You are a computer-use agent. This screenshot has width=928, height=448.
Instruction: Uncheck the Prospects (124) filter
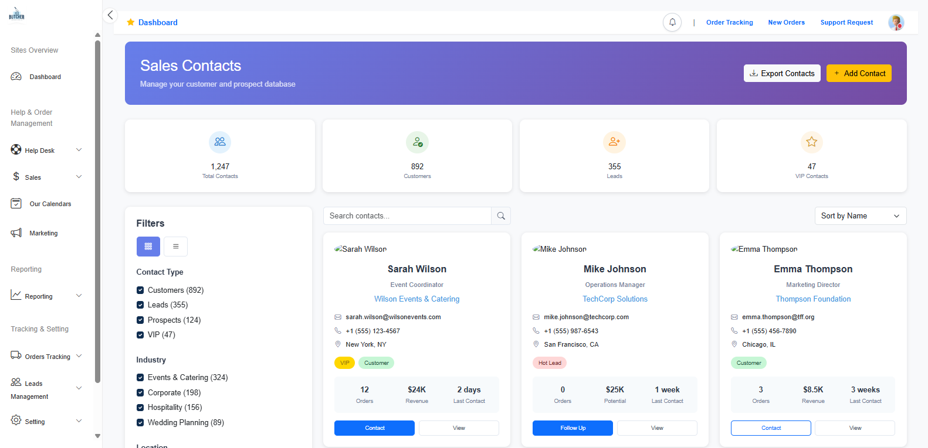pos(140,320)
